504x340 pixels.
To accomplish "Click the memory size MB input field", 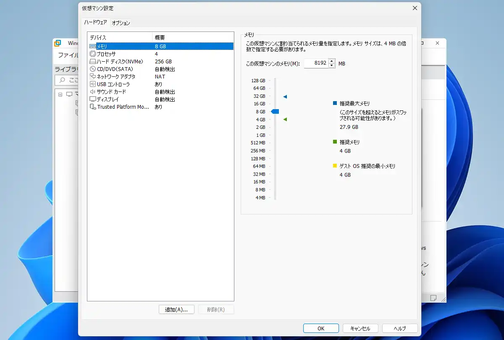I will (316, 63).
